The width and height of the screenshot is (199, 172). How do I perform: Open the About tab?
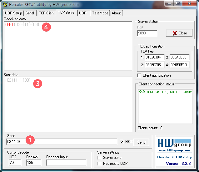point(116,13)
